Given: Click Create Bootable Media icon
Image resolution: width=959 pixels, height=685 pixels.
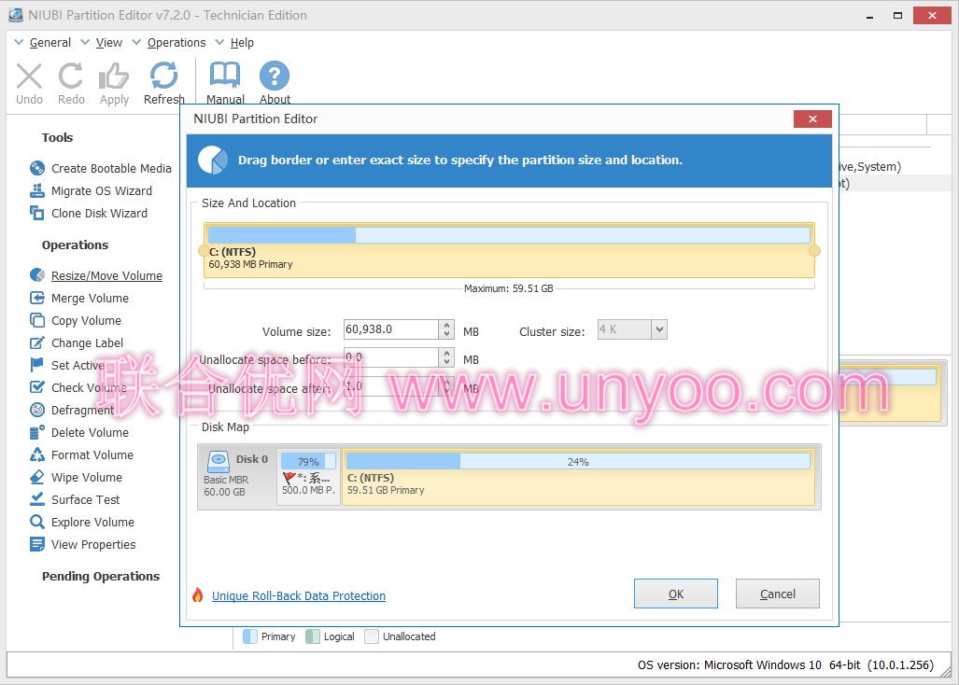Looking at the screenshot, I should [37, 168].
